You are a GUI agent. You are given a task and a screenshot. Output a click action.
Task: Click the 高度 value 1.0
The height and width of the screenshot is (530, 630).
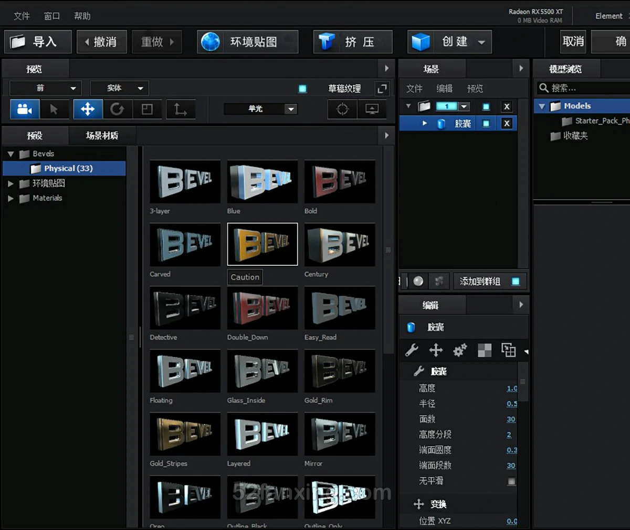tap(512, 388)
